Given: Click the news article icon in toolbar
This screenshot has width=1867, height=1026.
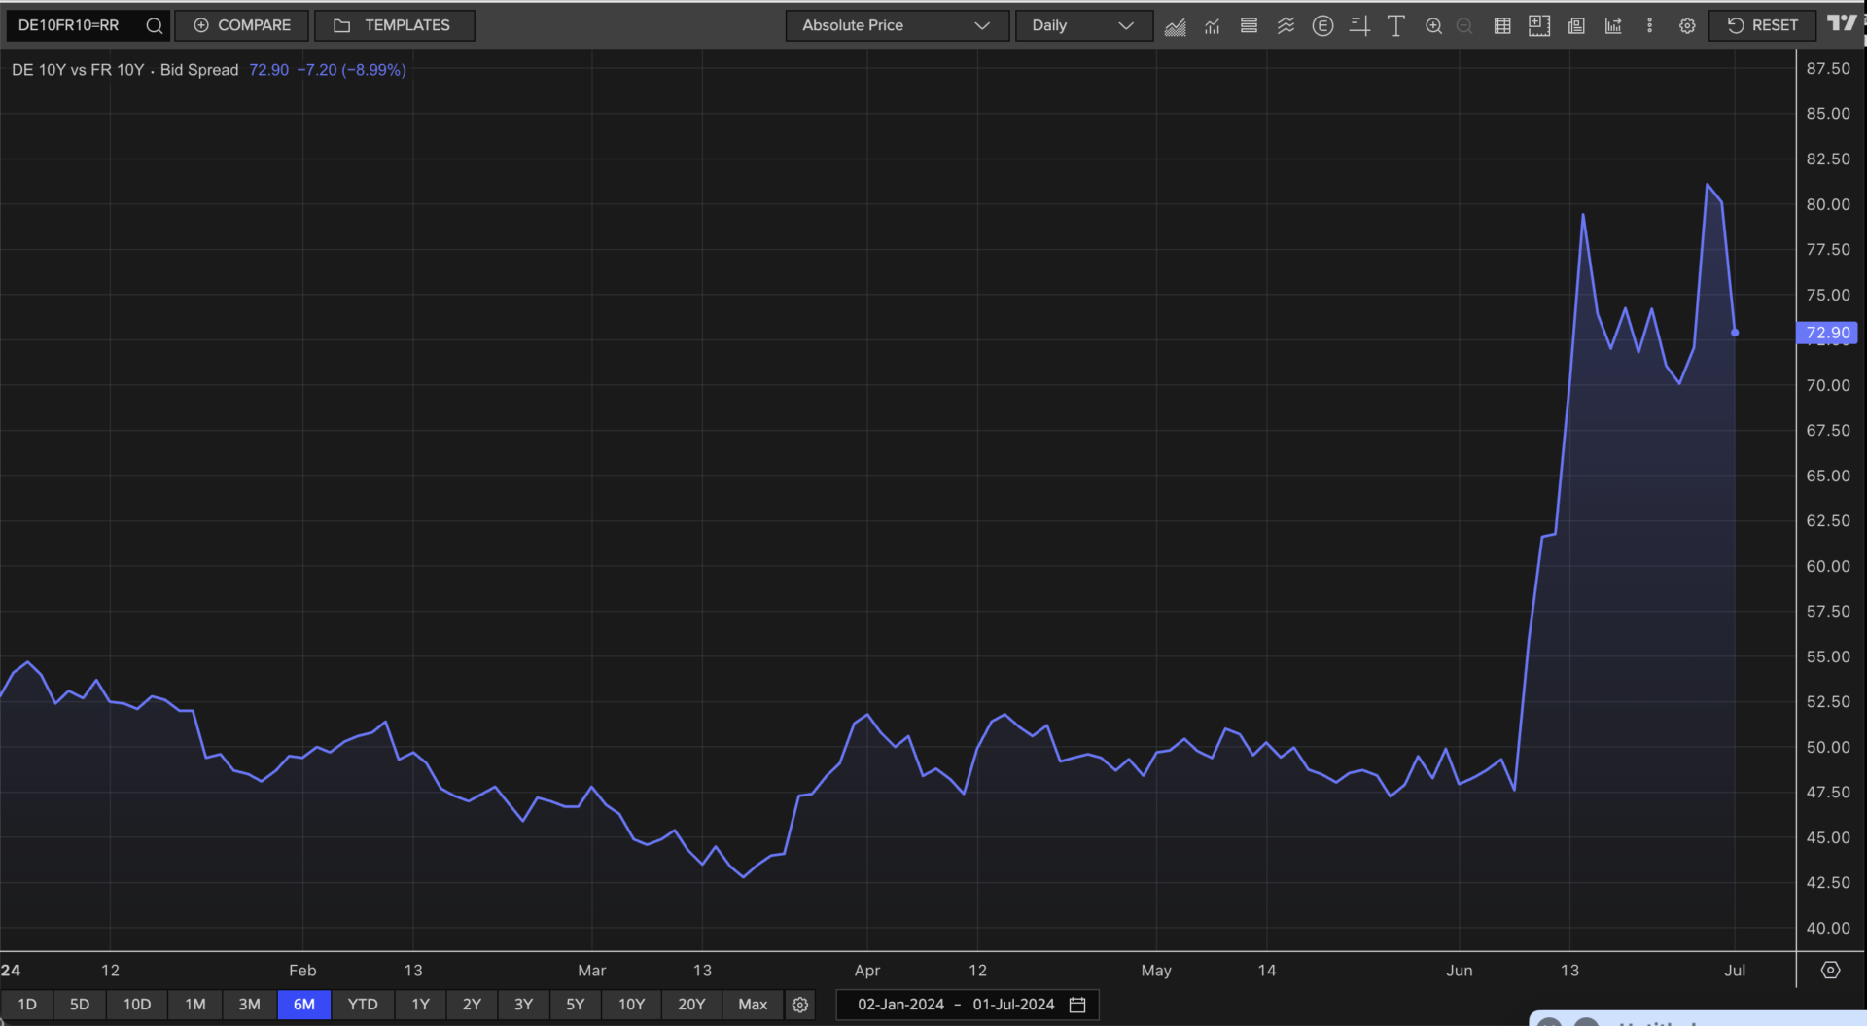Looking at the screenshot, I should (x=1576, y=26).
